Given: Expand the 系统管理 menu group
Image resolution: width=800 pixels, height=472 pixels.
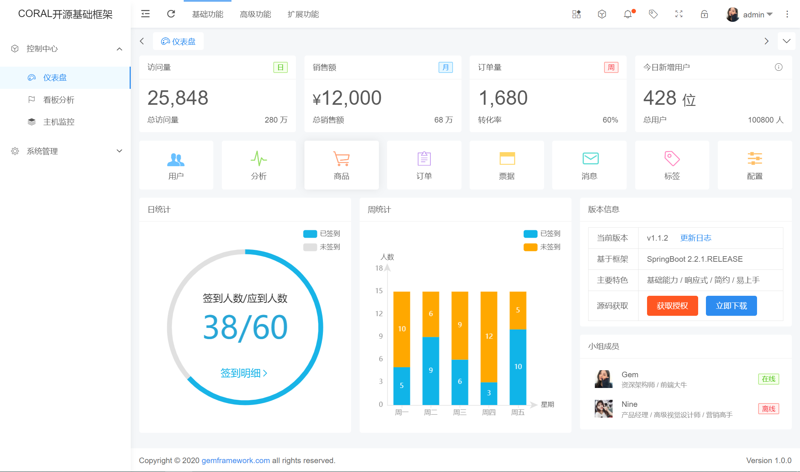Looking at the screenshot, I should point(65,151).
